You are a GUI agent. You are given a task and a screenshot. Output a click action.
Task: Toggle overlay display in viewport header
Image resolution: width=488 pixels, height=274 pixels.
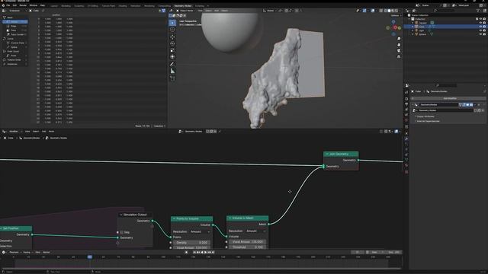tap(373, 11)
